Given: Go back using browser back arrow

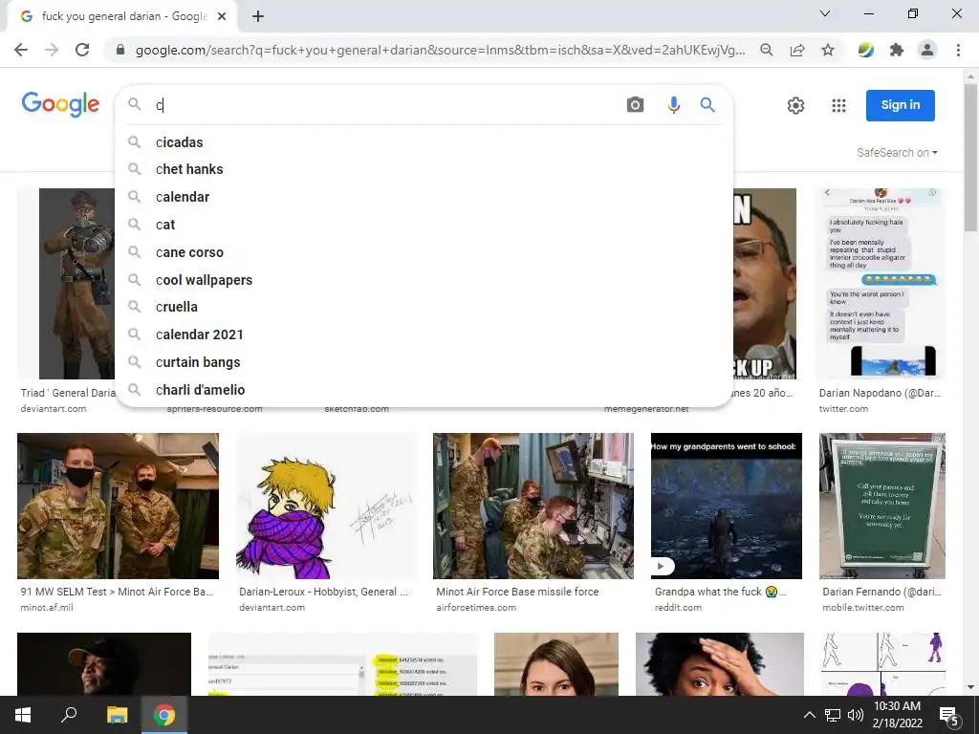Looking at the screenshot, I should pyautogui.click(x=21, y=50).
